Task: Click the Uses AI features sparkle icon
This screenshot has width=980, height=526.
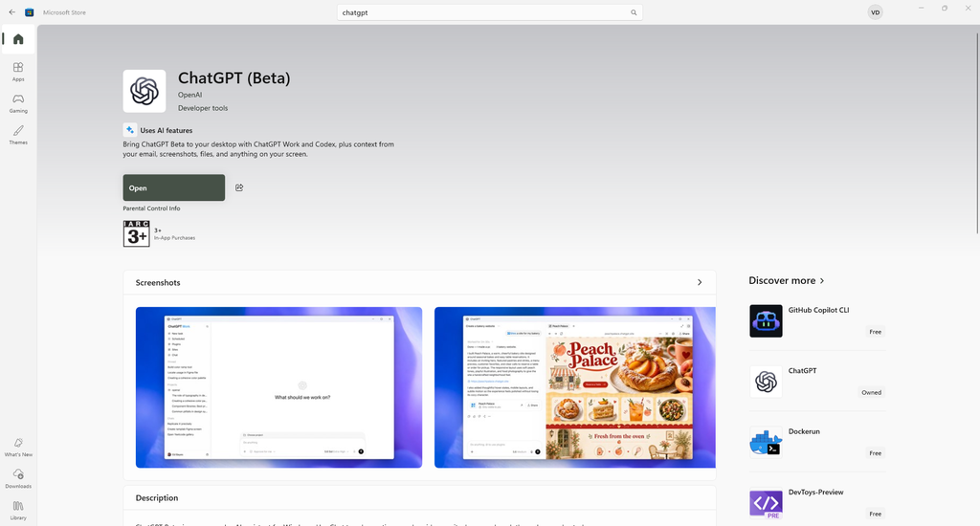Action: coord(130,130)
